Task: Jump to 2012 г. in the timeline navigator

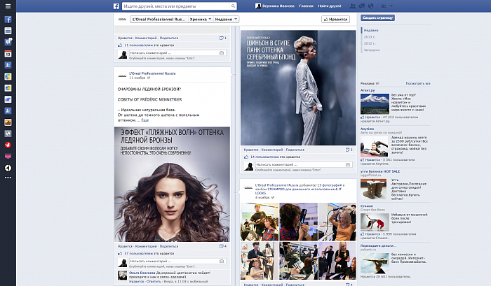Action: coord(370,43)
